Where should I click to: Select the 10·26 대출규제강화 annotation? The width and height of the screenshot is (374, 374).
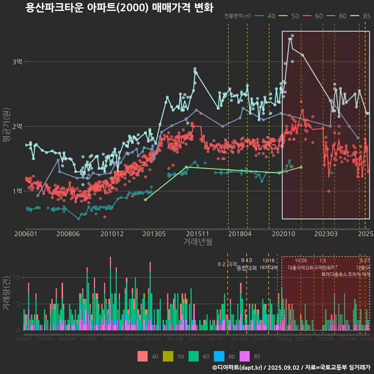[x=301, y=264]
